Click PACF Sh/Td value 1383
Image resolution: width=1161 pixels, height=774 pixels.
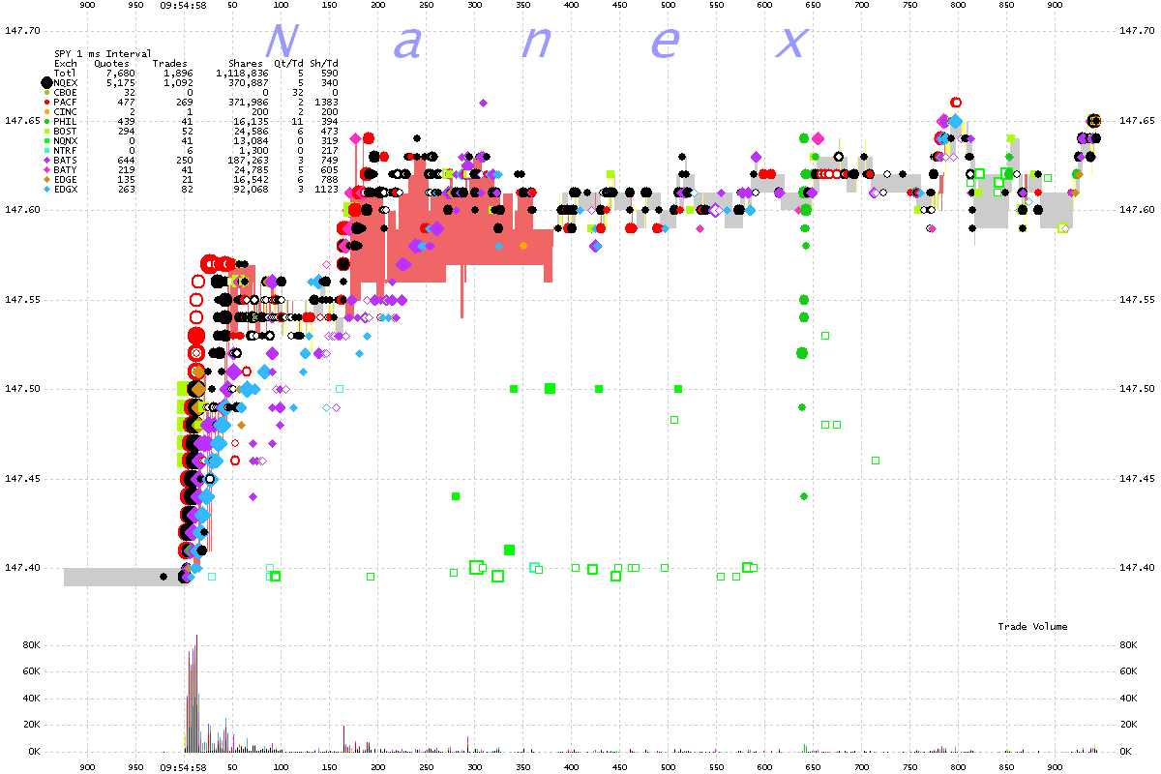click(x=326, y=101)
